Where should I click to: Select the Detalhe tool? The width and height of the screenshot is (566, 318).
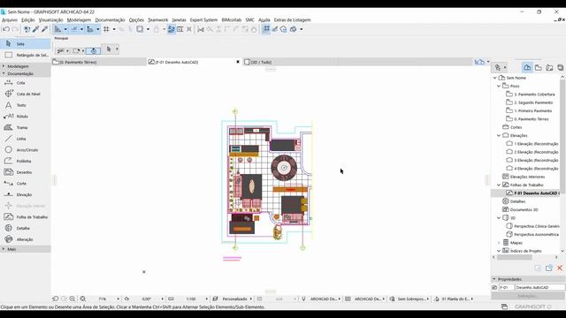(26, 228)
